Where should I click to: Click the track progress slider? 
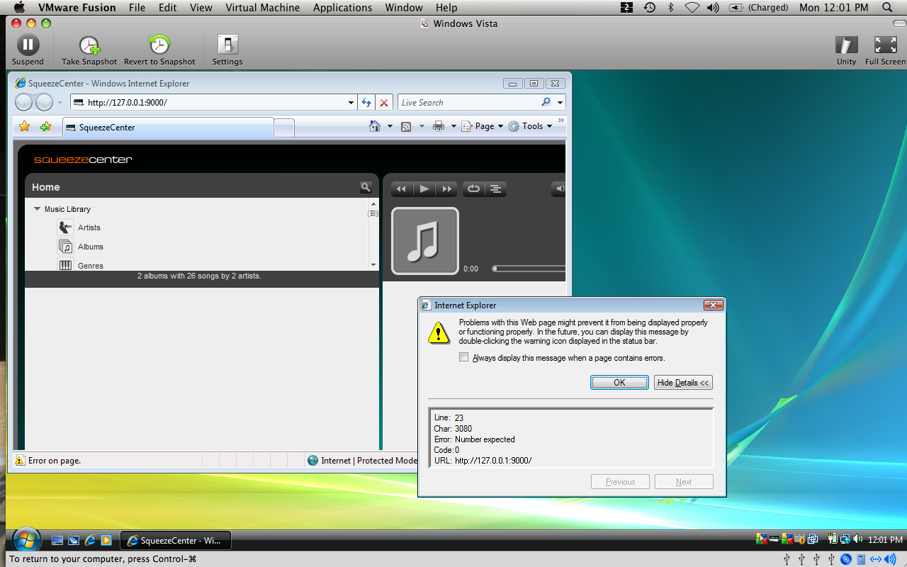528,269
